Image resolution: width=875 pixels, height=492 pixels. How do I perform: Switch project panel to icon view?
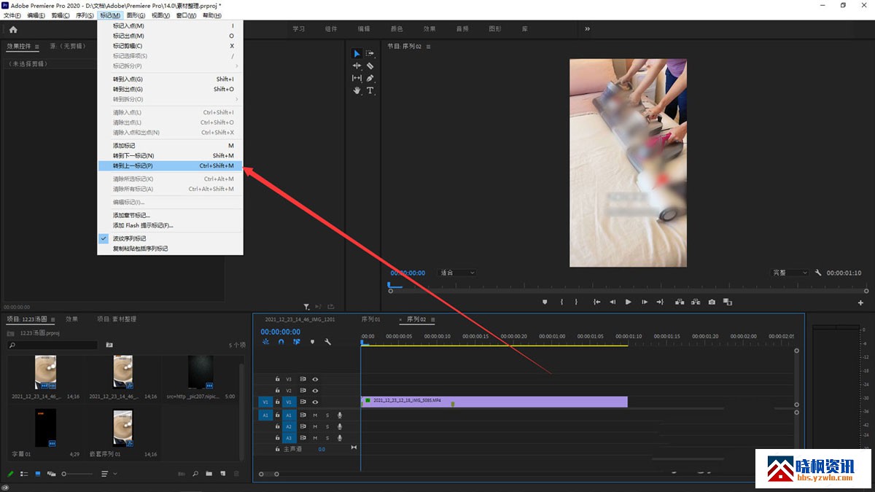pyautogui.click(x=38, y=474)
